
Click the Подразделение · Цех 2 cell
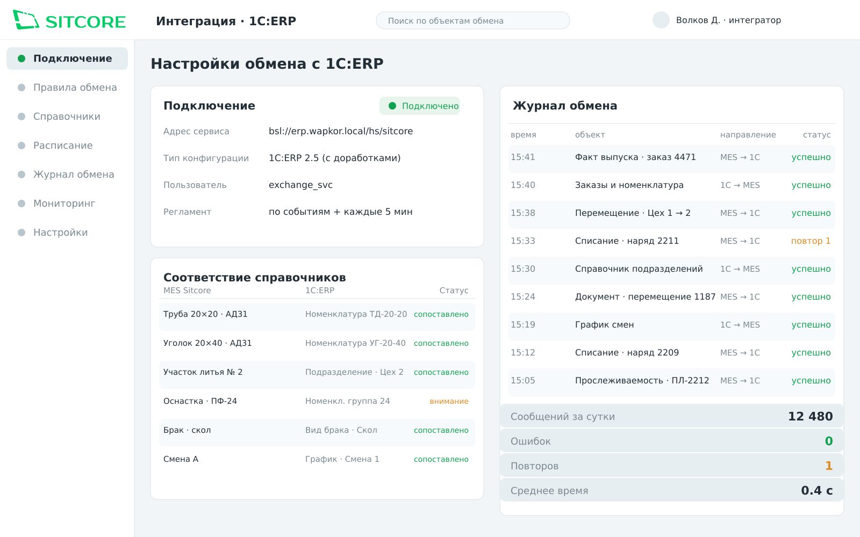pyautogui.click(x=354, y=372)
